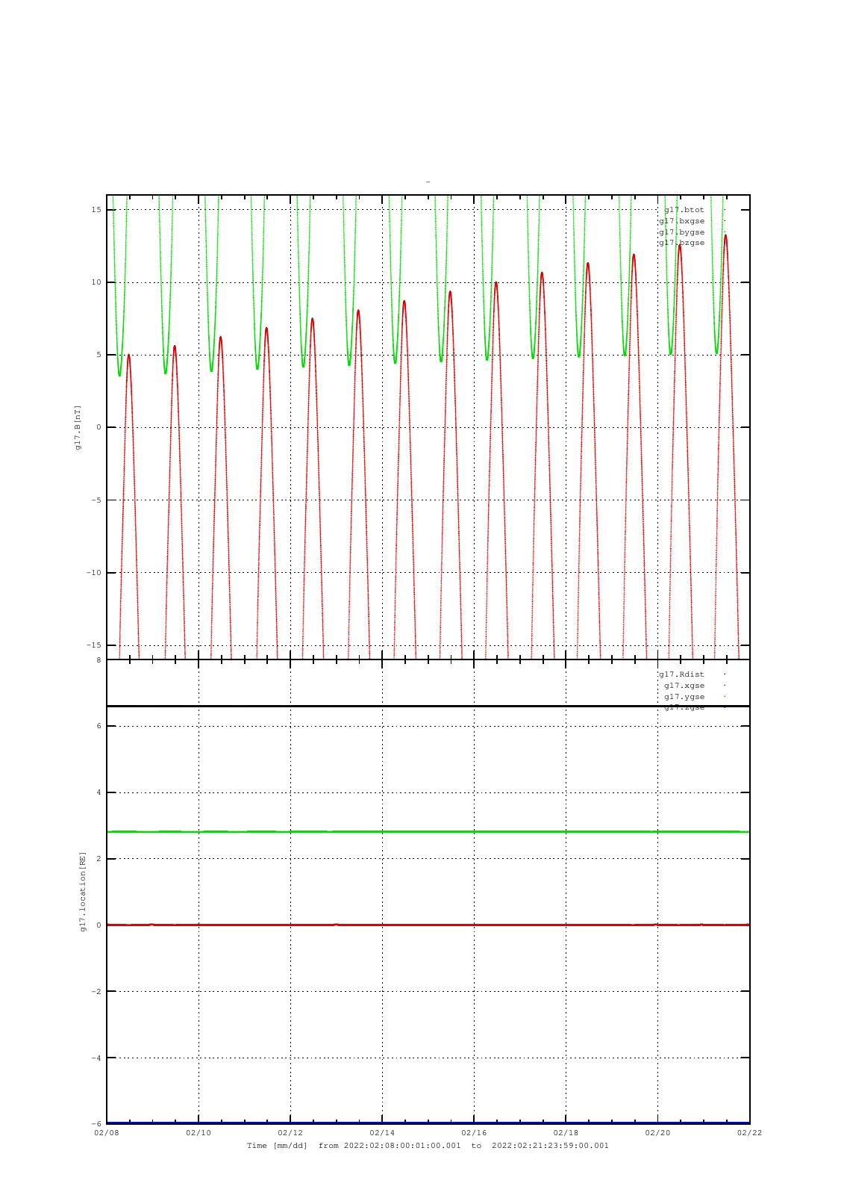The height and width of the screenshot is (1195, 844).
Task: Click the −5 tick on the g17.B axis
Action: tap(96, 500)
